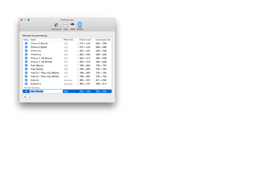Image resolution: width=259 pixels, height=196 pixels.
Task: Open Phone OS dropdown for iPhone 5c
Action: click(71, 54)
